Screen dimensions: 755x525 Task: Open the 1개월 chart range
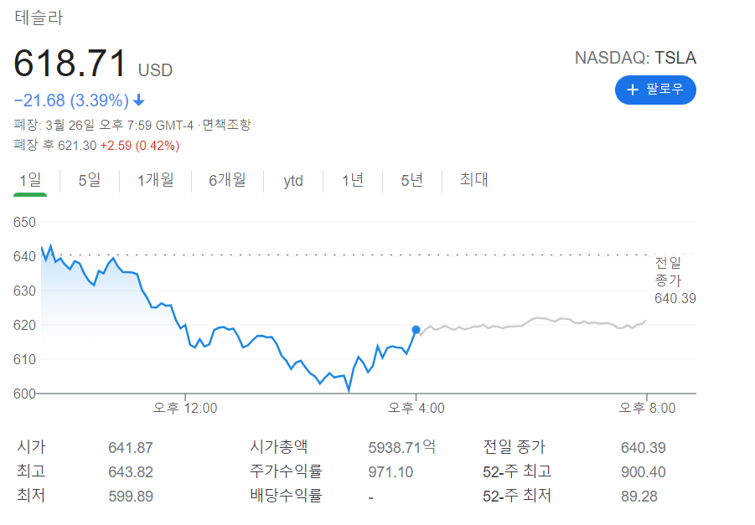[x=155, y=181]
